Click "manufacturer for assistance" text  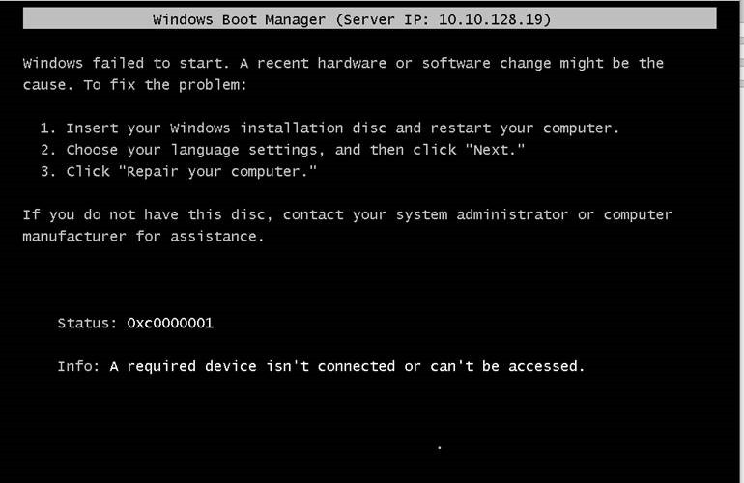click(x=143, y=237)
